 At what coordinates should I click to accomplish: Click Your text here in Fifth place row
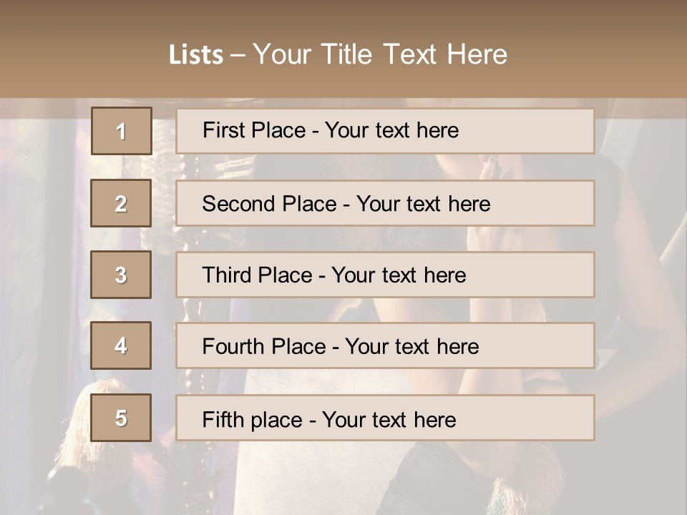(389, 419)
